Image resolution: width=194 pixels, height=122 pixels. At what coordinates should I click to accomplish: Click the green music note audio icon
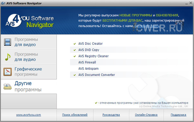(x=8, y=57)
